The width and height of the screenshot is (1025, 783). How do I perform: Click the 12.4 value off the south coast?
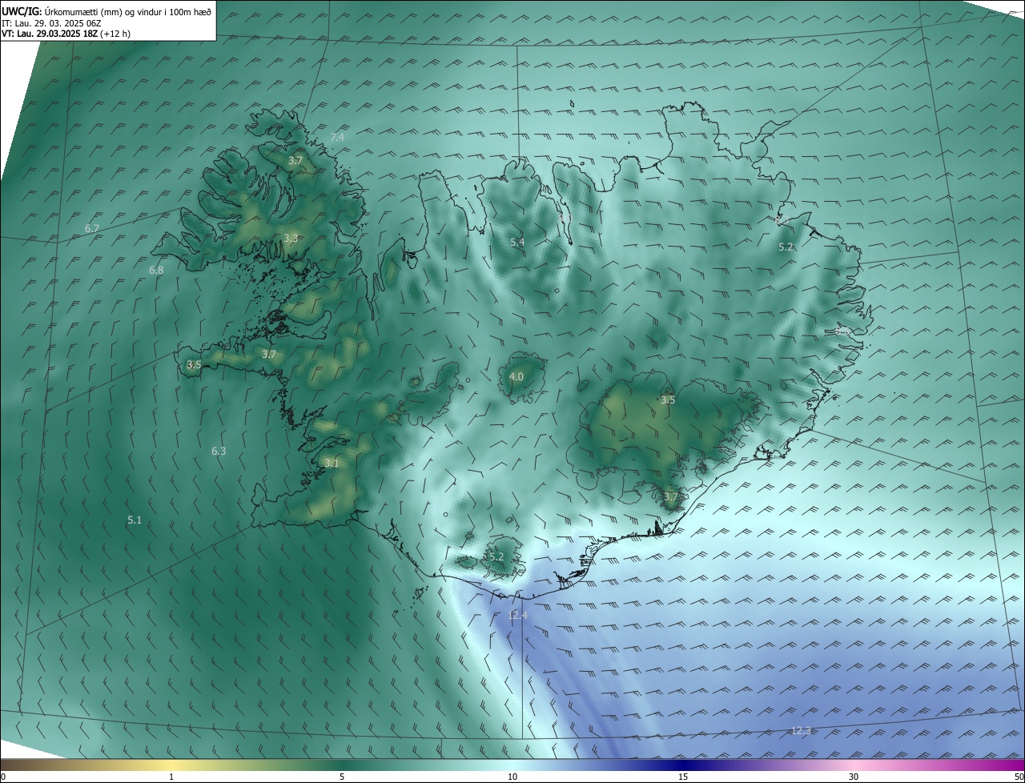[x=518, y=615]
